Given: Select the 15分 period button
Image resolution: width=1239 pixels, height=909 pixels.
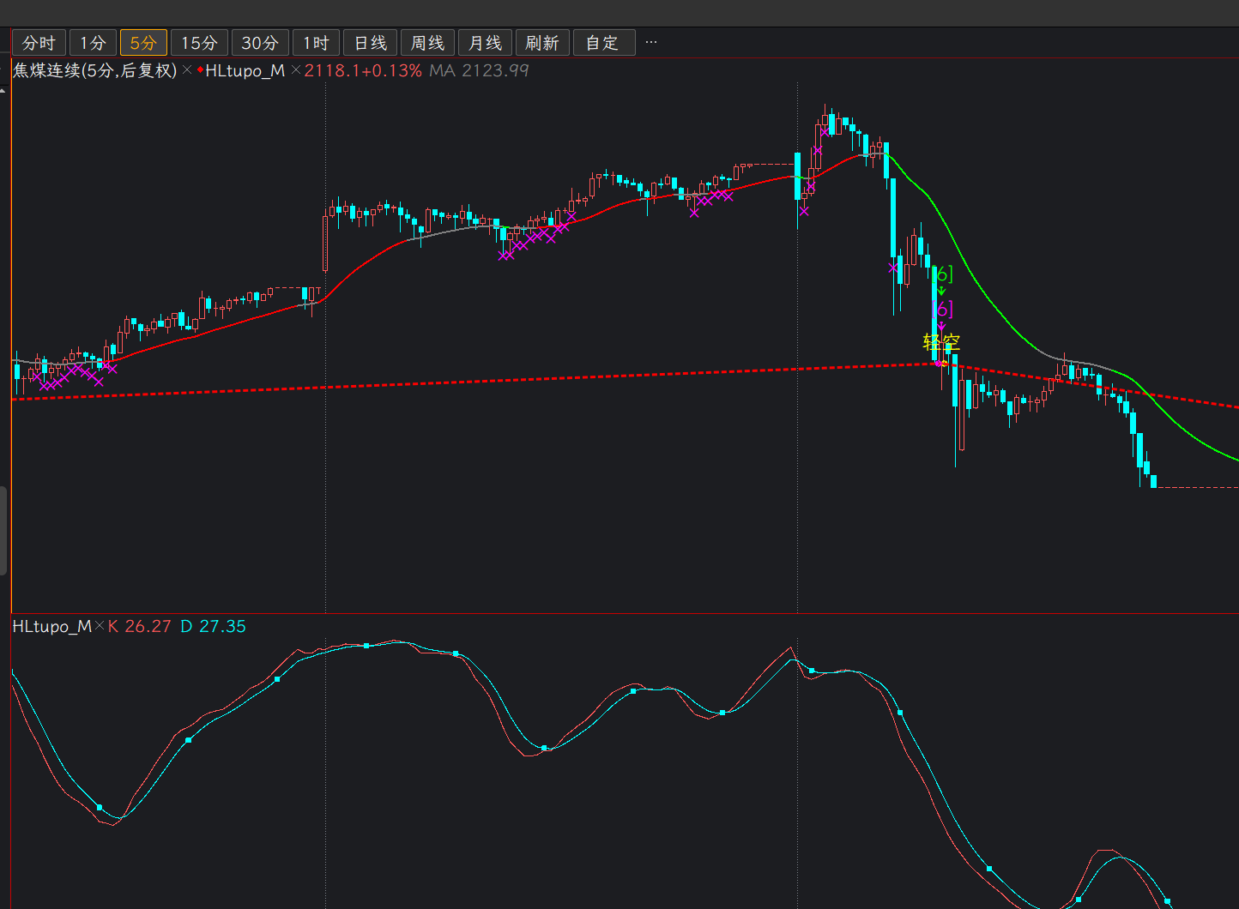Looking at the screenshot, I should coord(199,43).
